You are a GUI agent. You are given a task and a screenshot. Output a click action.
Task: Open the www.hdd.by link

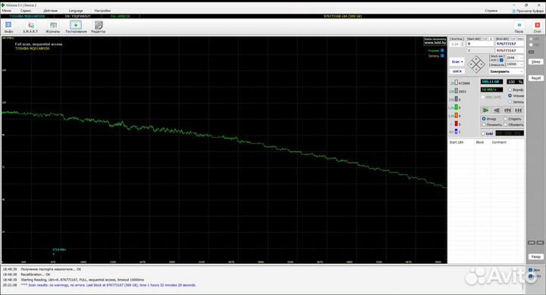pyautogui.click(x=435, y=42)
